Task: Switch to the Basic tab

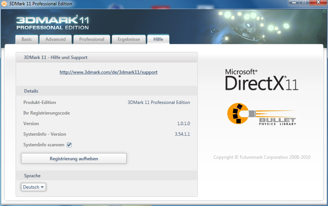Action: [x=27, y=39]
